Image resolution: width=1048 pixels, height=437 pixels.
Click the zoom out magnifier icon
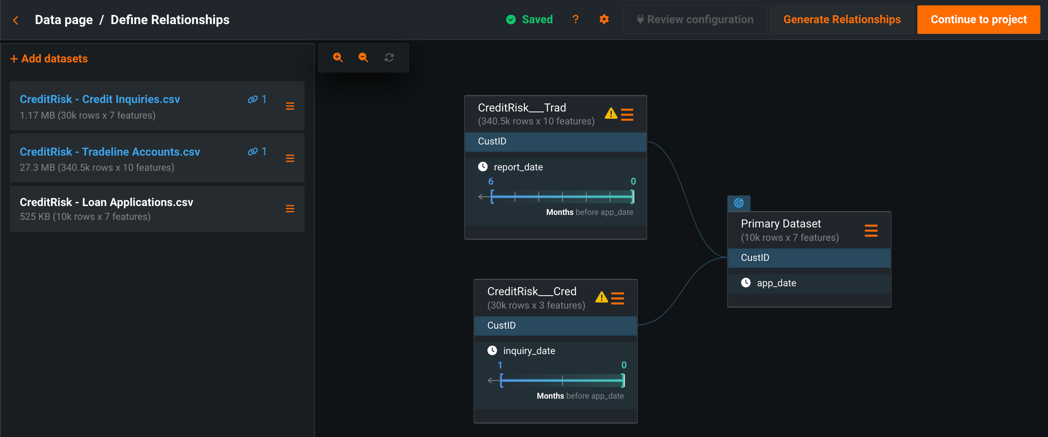[x=363, y=58]
